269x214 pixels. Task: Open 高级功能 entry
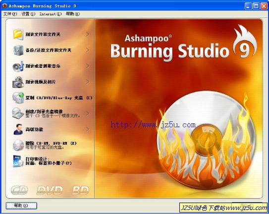[x=34, y=129]
